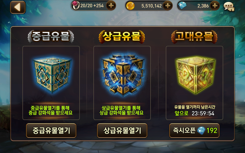The image size is (245, 153).
Task: Select the teal 중급유물 cube image
Action: [52, 75]
